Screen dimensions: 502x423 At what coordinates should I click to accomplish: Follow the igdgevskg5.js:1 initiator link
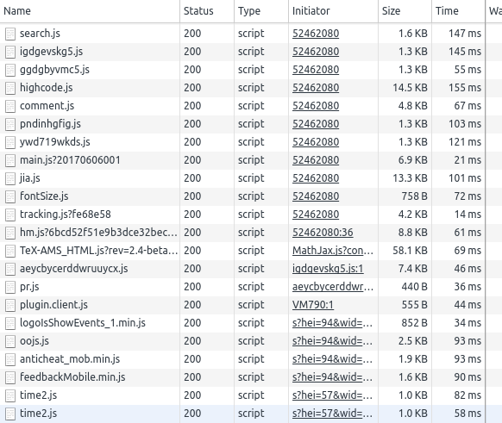(328, 269)
